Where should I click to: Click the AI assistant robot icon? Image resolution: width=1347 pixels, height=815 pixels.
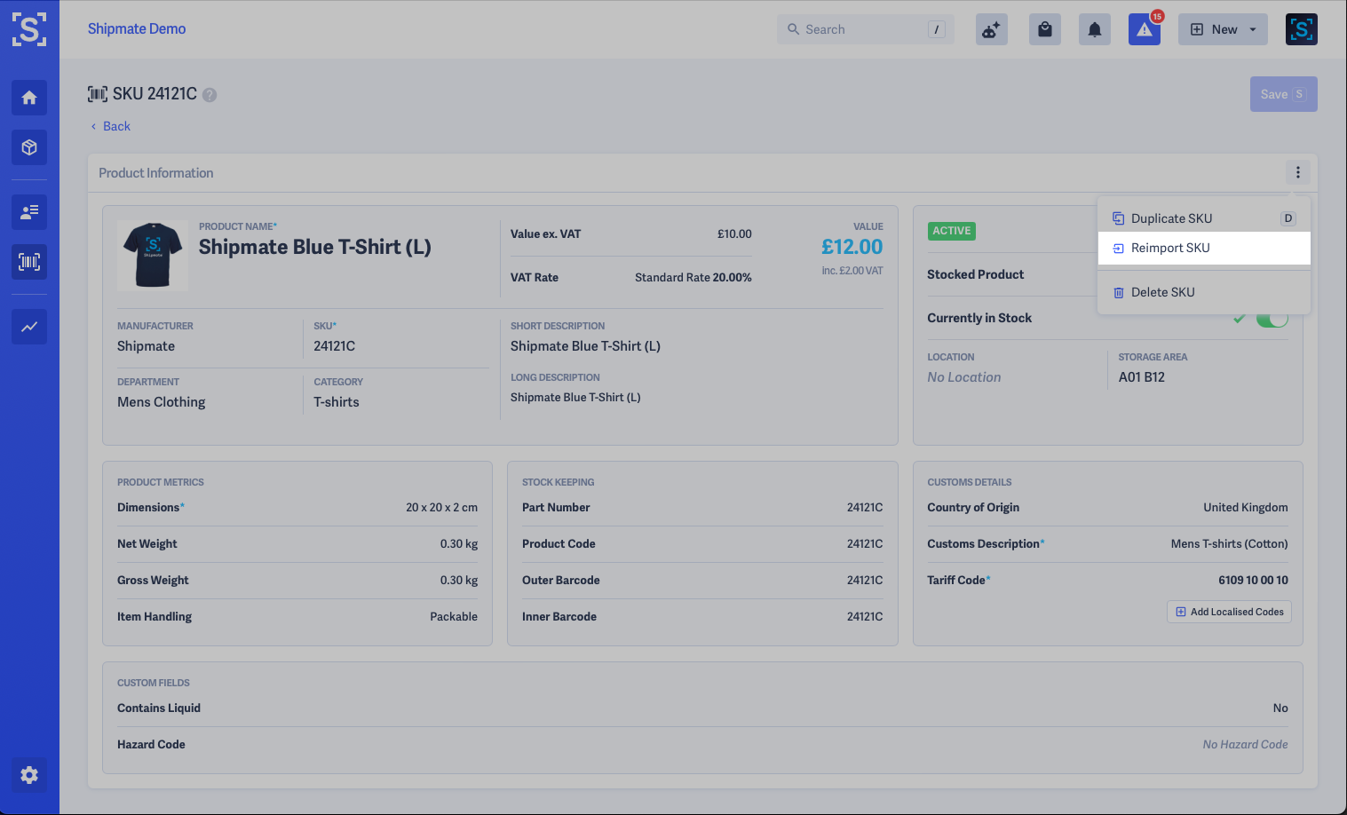coord(992,29)
